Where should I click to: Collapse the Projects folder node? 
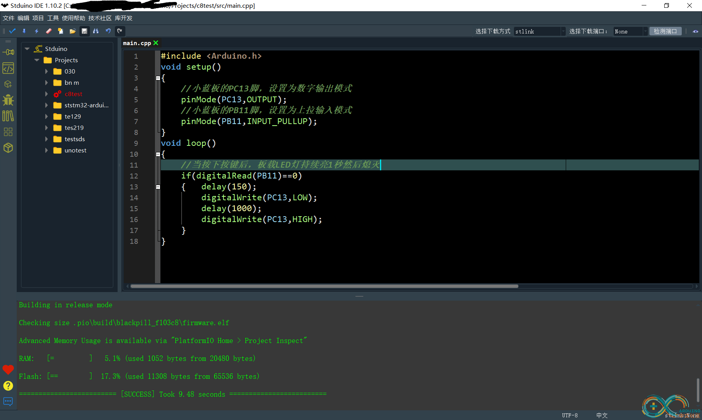coord(37,60)
